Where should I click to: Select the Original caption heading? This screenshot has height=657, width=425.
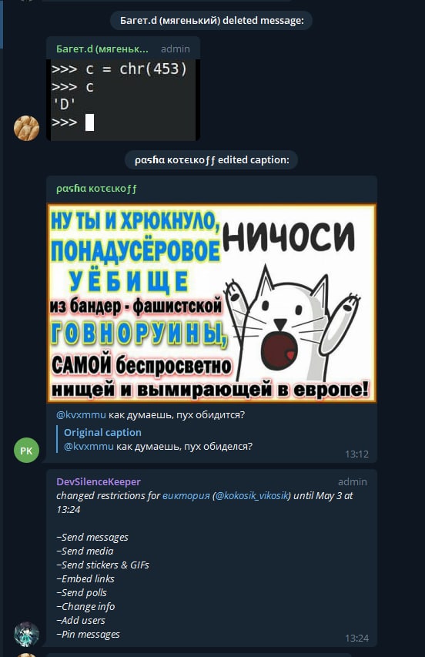tap(102, 432)
